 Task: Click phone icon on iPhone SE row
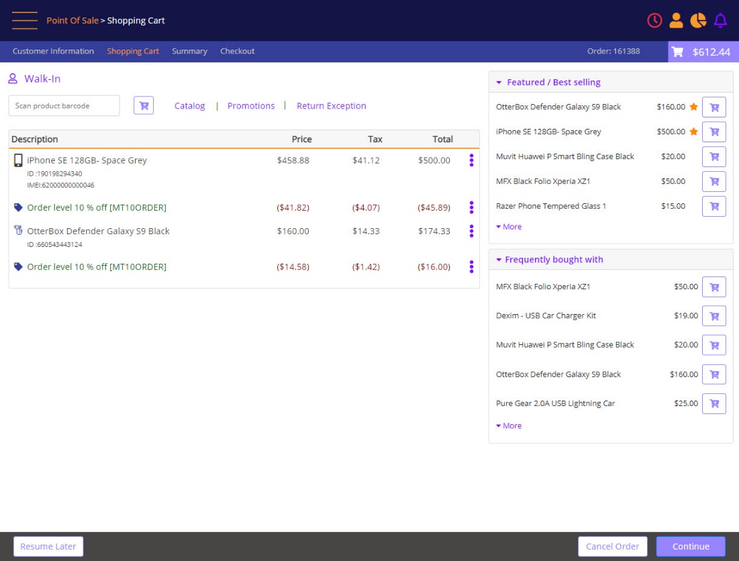pos(18,160)
